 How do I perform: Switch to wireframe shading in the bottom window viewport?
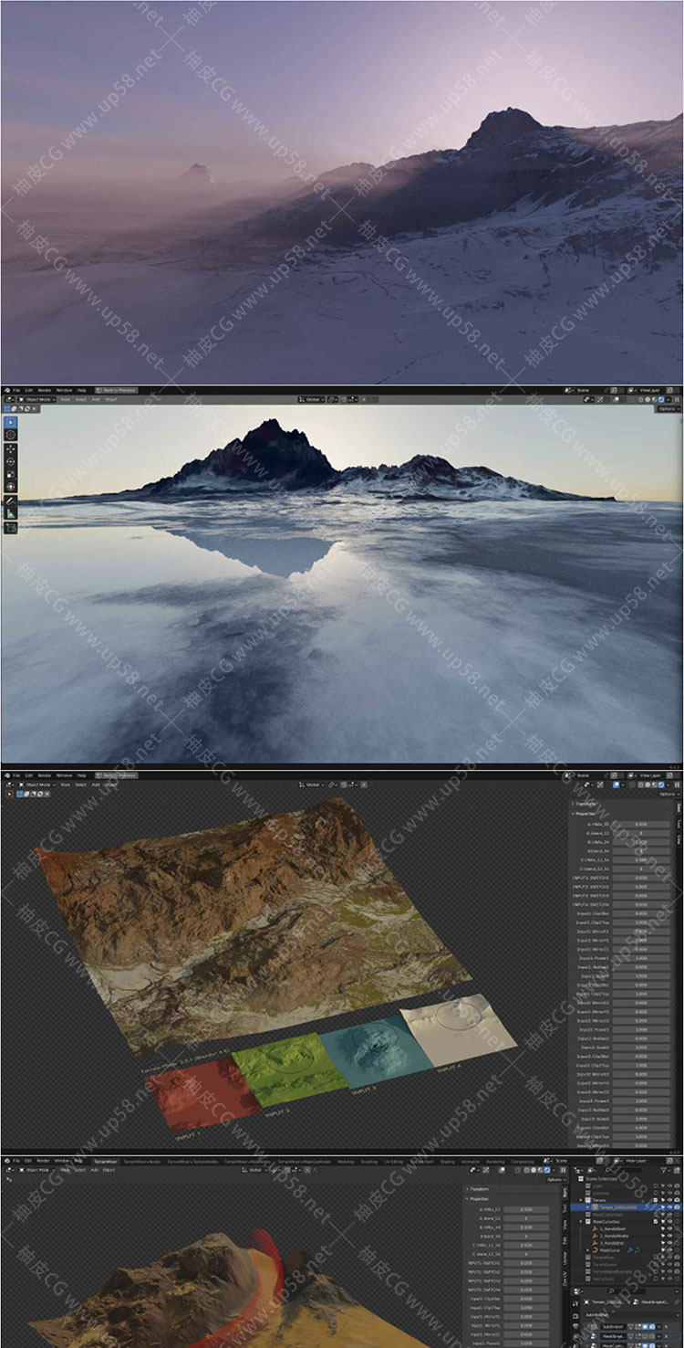tap(527, 1170)
